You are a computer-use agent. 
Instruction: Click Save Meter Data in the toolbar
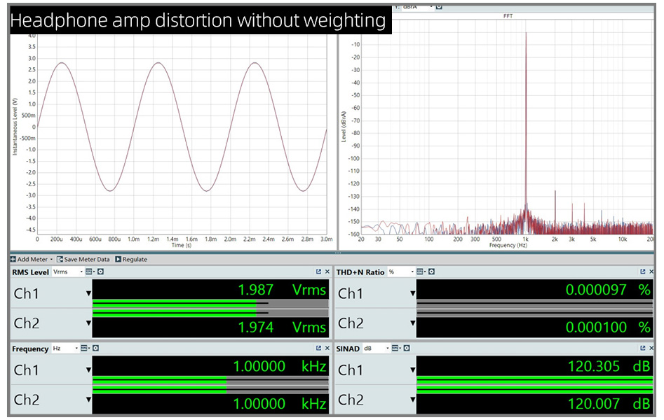coord(83,259)
